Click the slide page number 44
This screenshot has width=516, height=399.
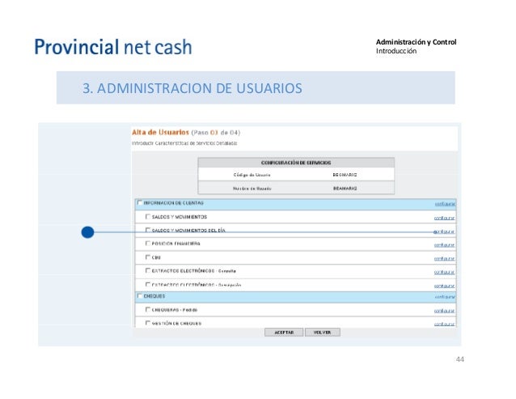tap(459, 359)
